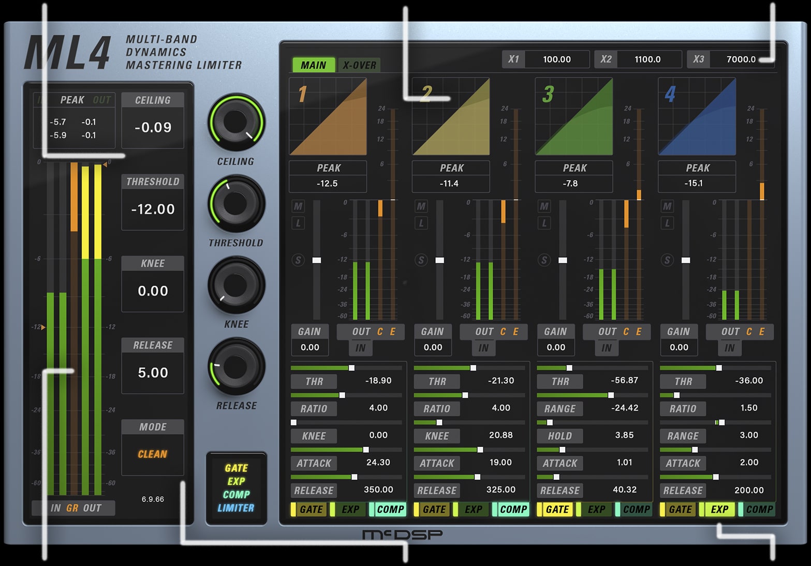Switch to the MAIN tab
This screenshot has width=811, height=566.
pyautogui.click(x=313, y=65)
